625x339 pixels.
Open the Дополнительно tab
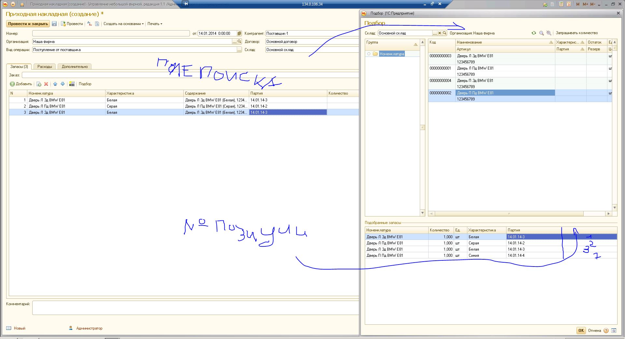click(x=75, y=67)
